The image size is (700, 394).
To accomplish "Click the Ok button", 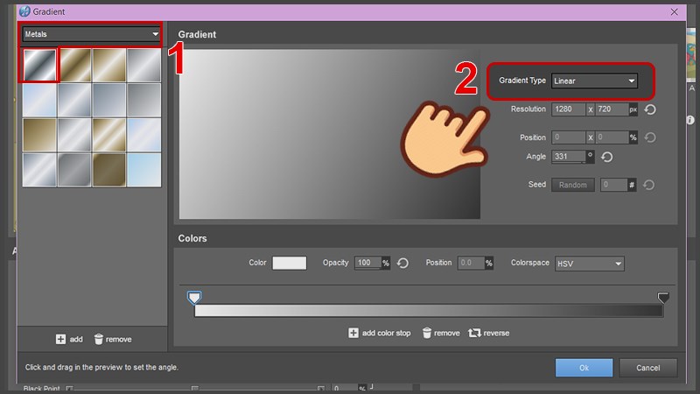I will 584,368.
